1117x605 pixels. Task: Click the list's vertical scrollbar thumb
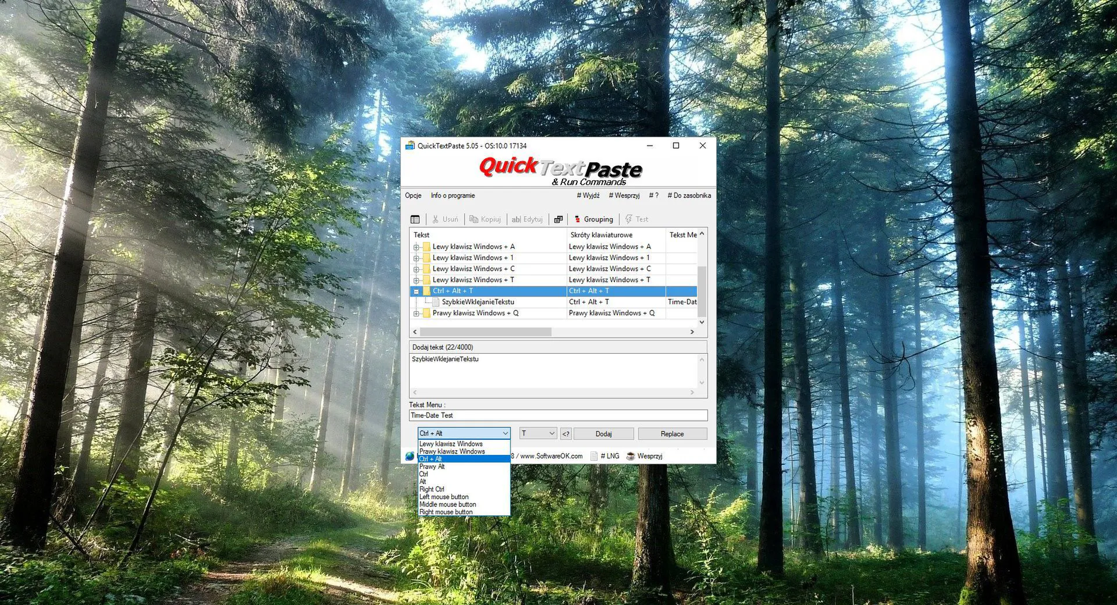point(702,291)
